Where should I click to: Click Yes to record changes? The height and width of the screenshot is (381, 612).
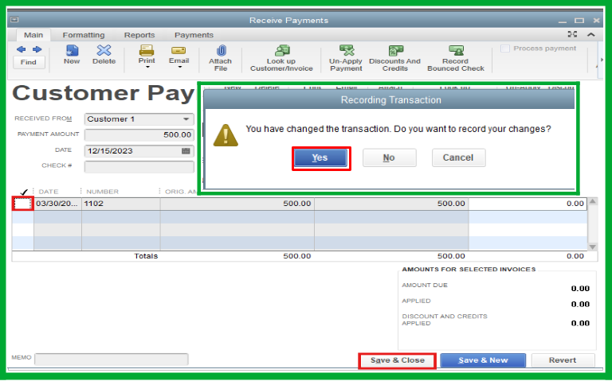point(320,157)
